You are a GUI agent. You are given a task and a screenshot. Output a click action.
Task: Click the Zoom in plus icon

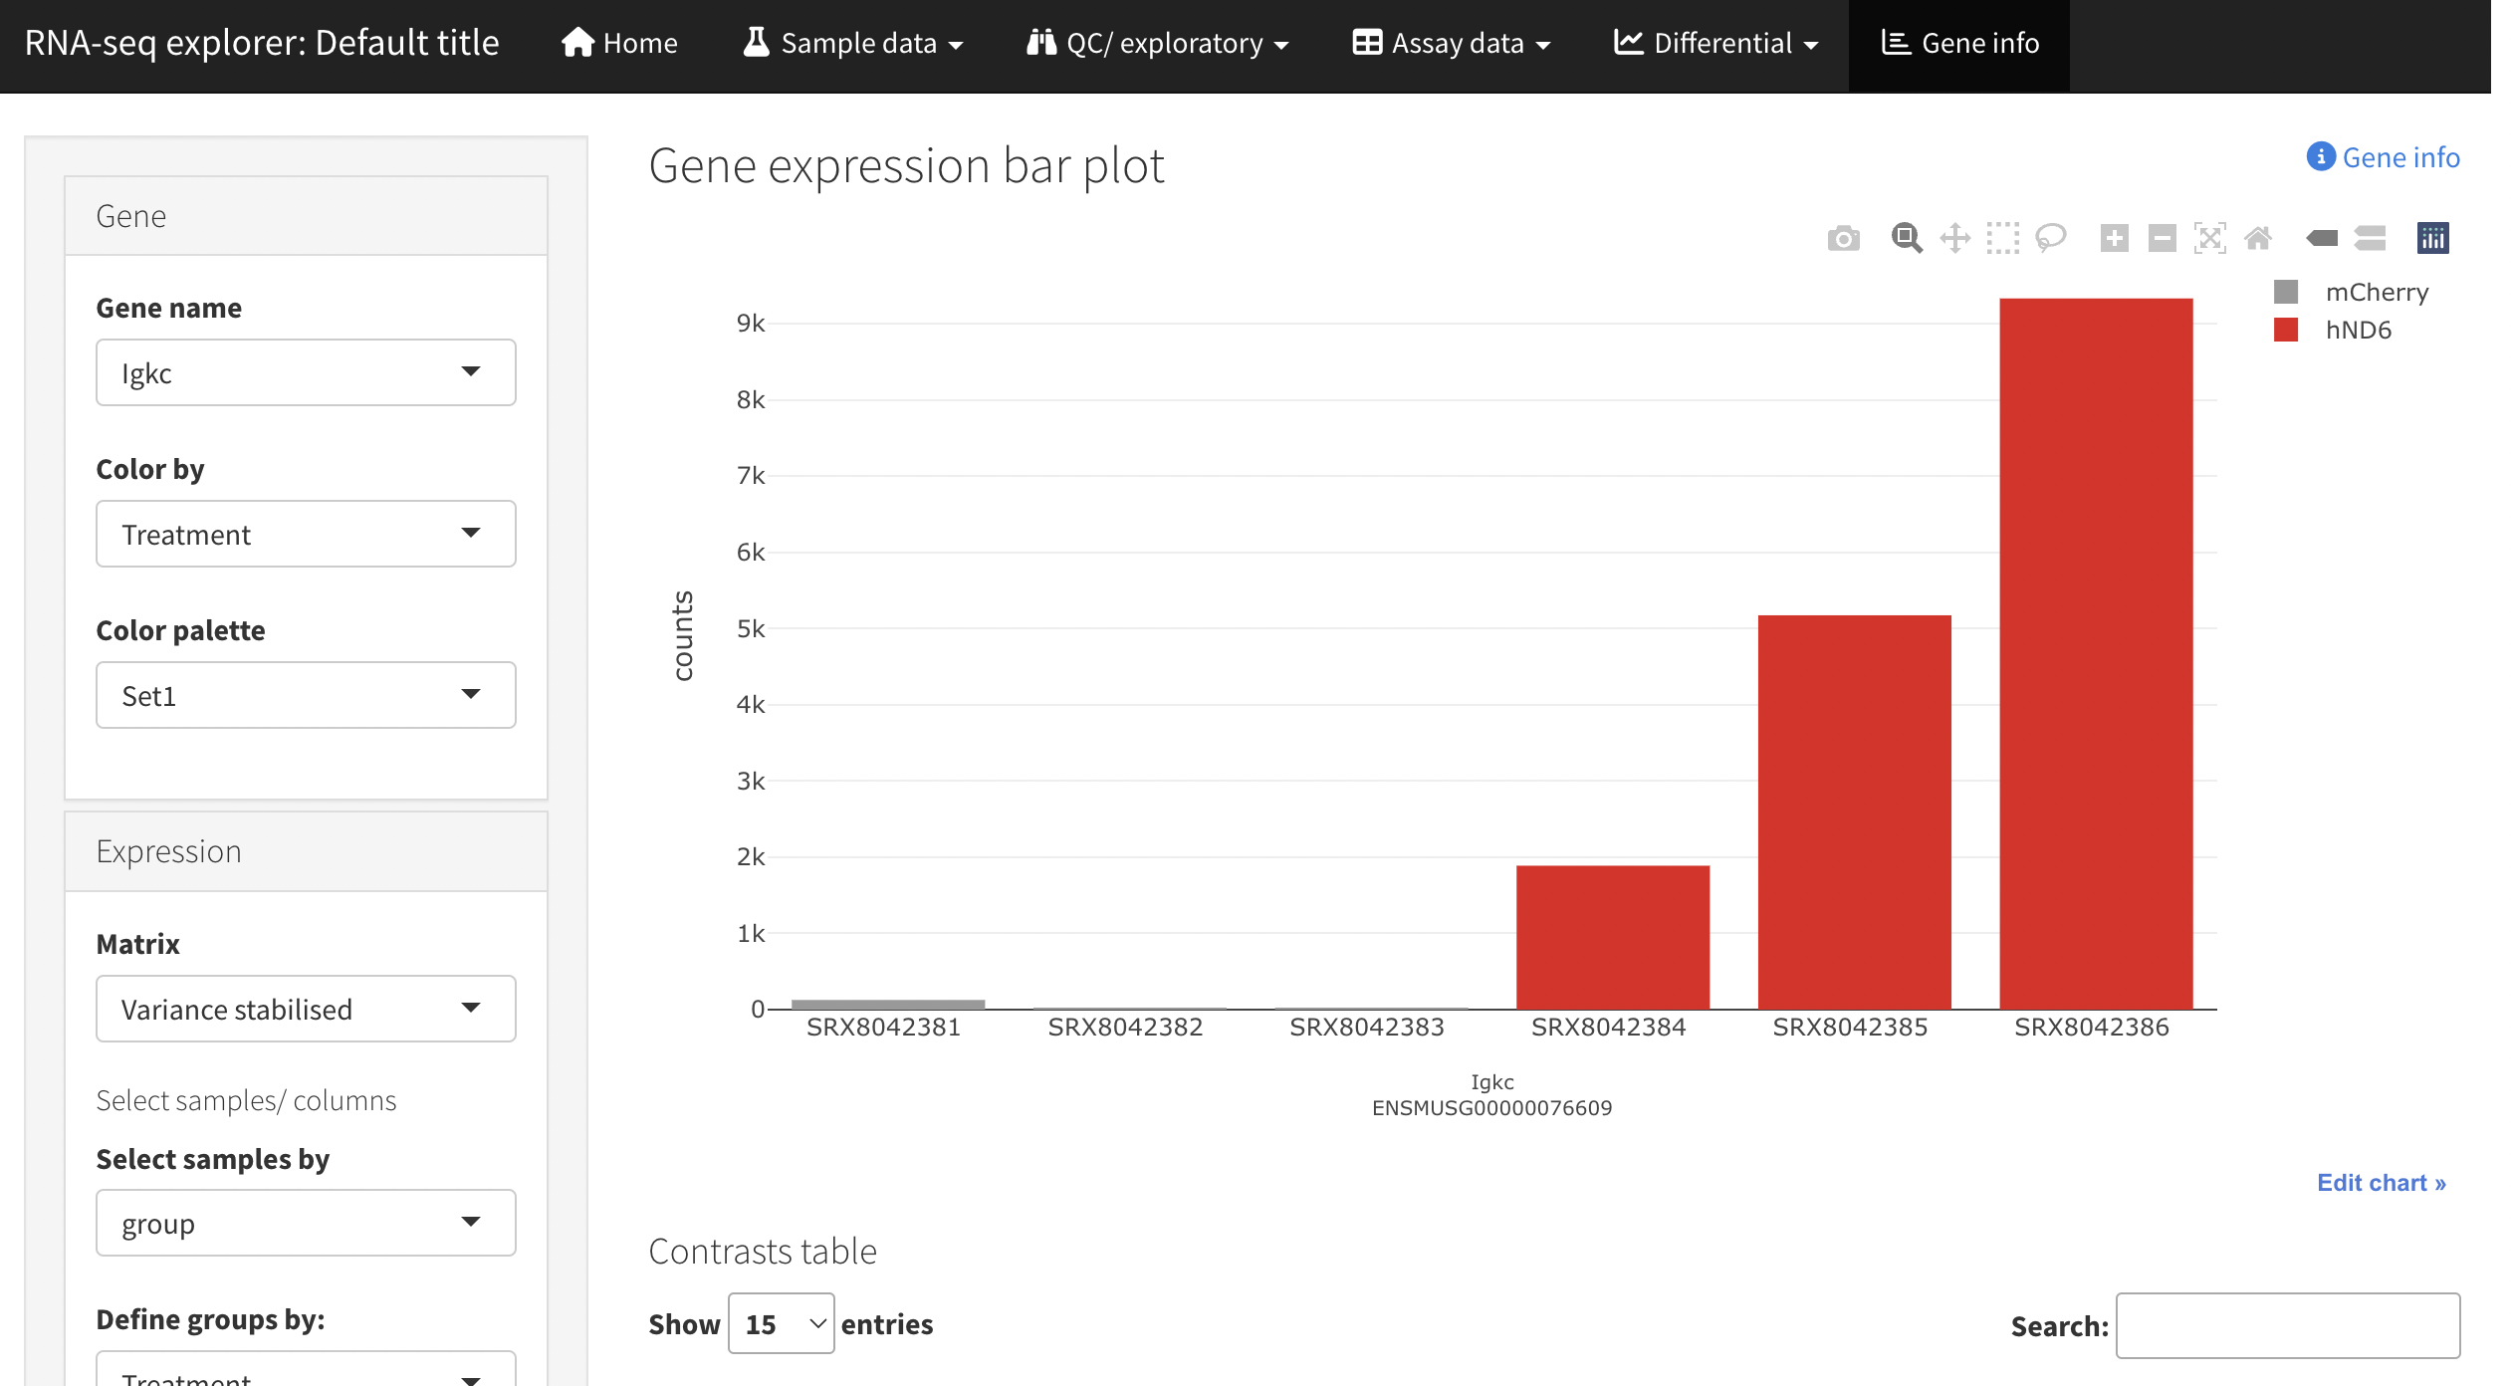coord(2114,239)
